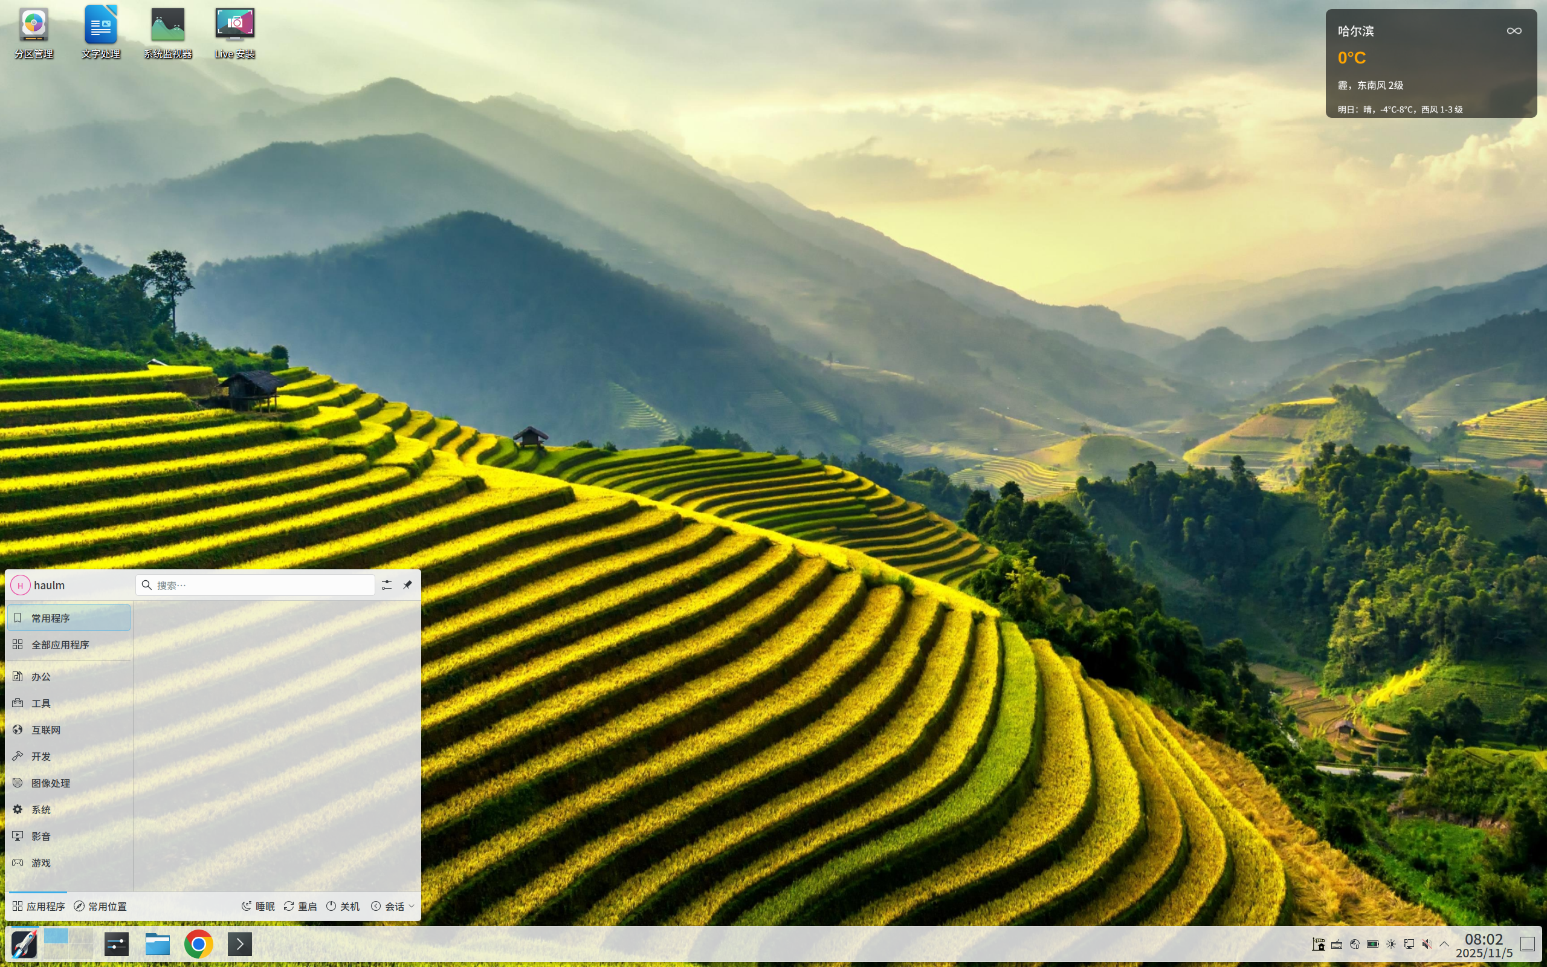1547x967 pixels.
Task: Focus the 搜索 search field
Action: [x=255, y=585]
